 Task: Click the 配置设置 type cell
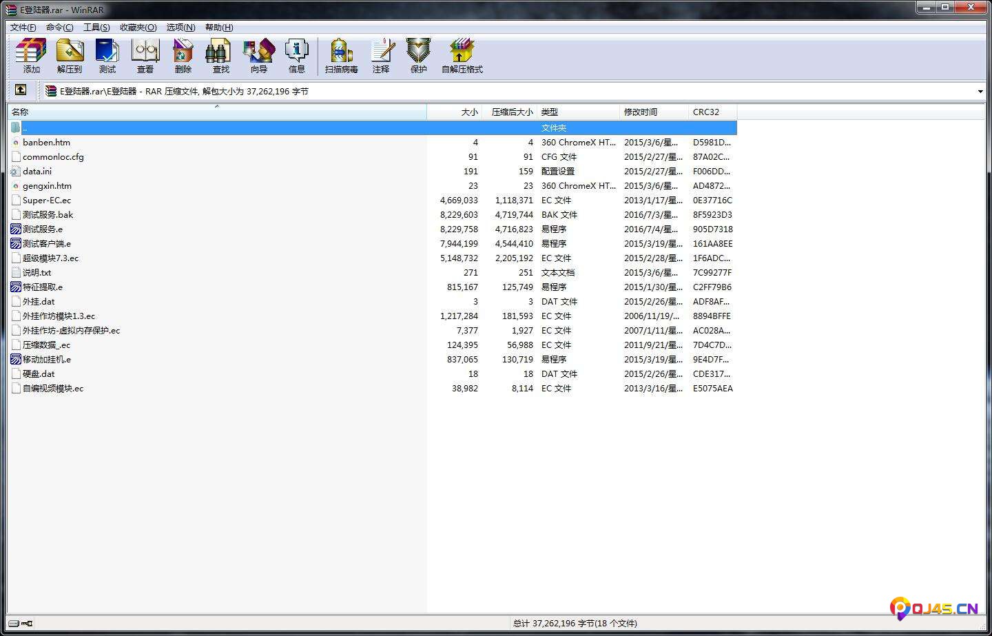click(x=558, y=172)
